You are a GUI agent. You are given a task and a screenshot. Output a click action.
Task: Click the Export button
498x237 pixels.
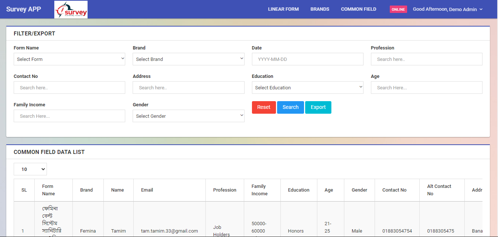click(x=318, y=107)
